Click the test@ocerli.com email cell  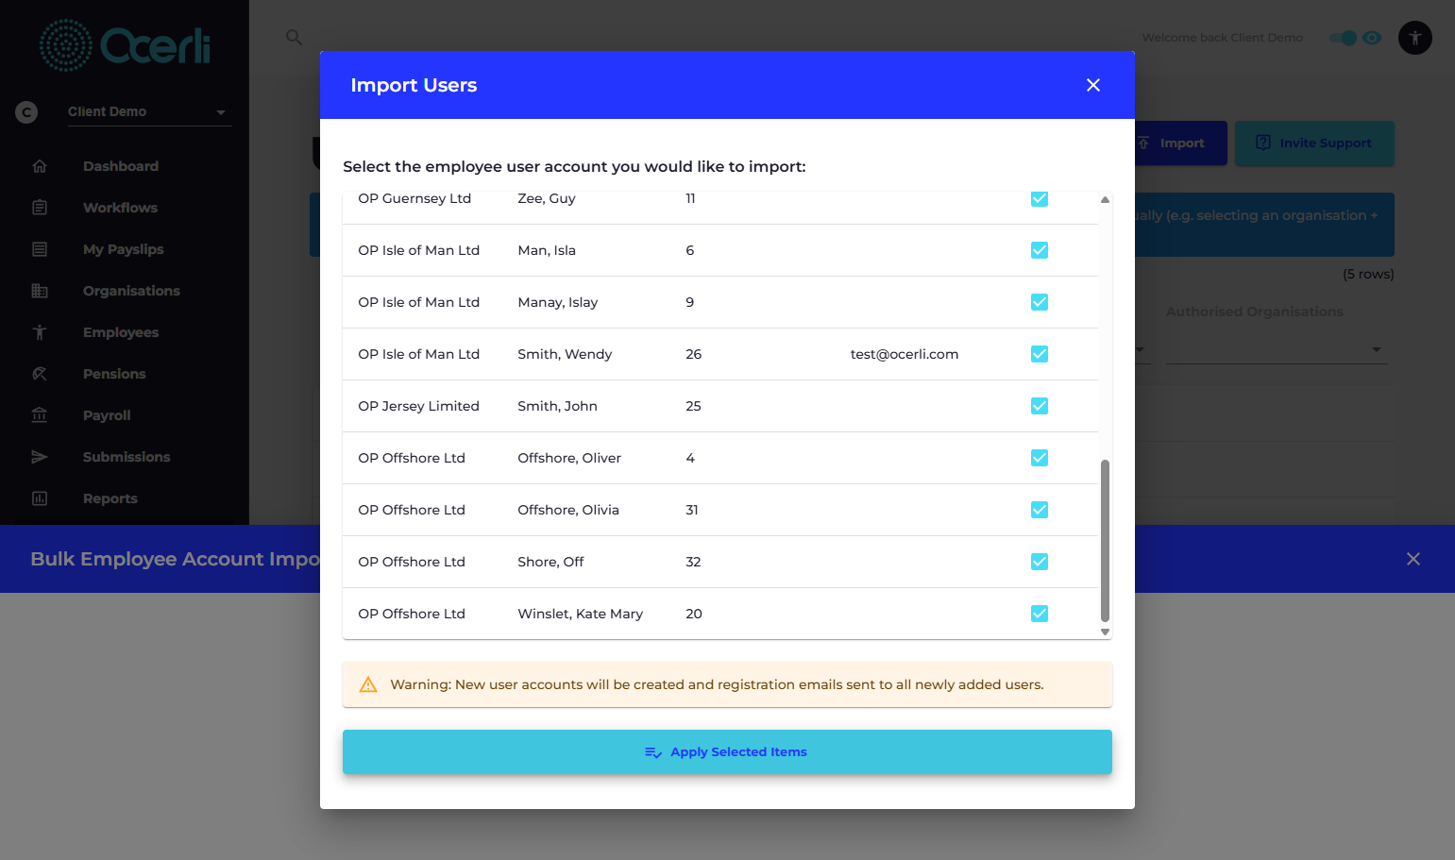click(905, 354)
